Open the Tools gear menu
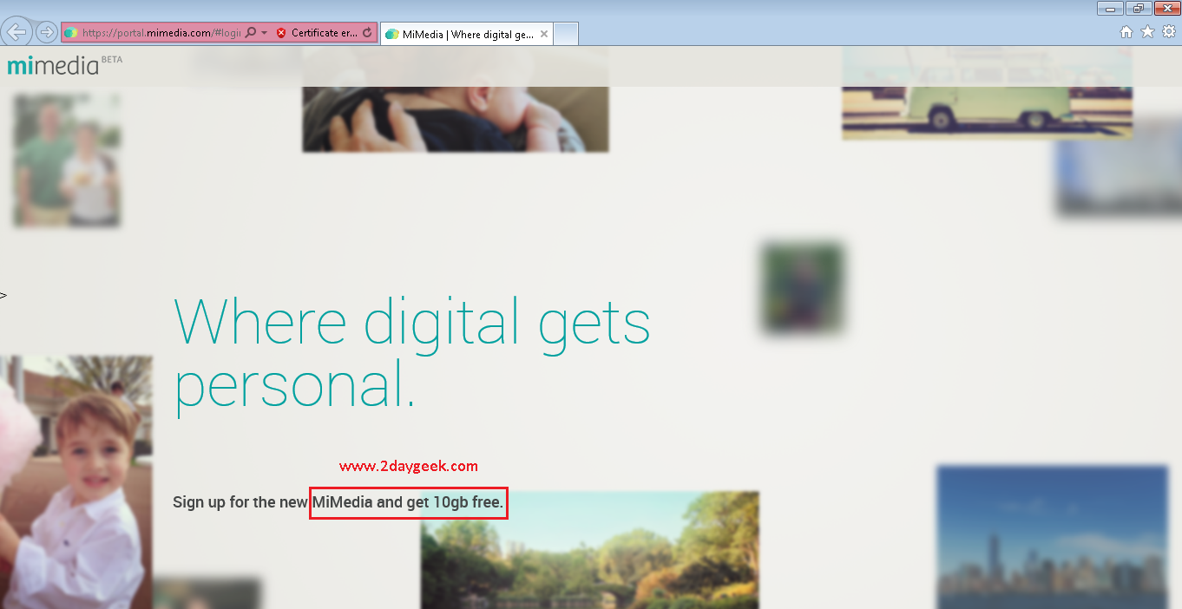Screen dimensions: 1182x609 pyautogui.click(x=1169, y=32)
